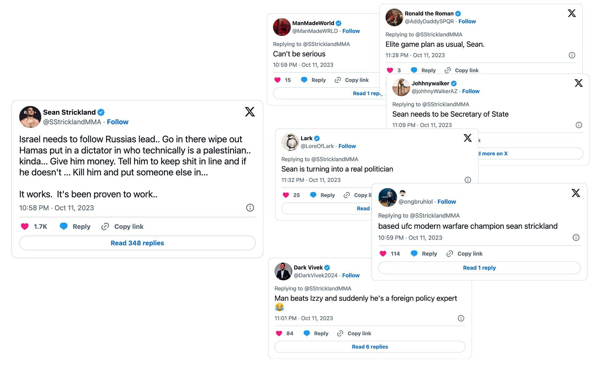Follow the Dark Vivek account
This screenshot has height=370, width=592.
[x=351, y=275]
